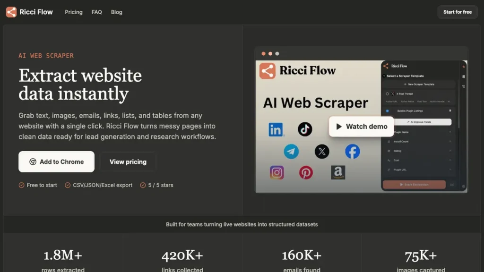Click the small Ricci Flow icon in demo sidebar panel

(386, 66)
